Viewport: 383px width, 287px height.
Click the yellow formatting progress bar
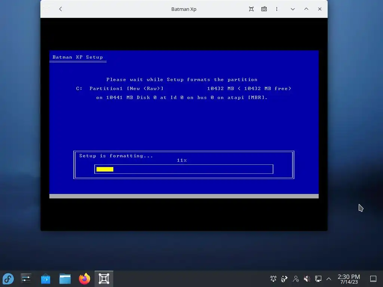point(105,169)
